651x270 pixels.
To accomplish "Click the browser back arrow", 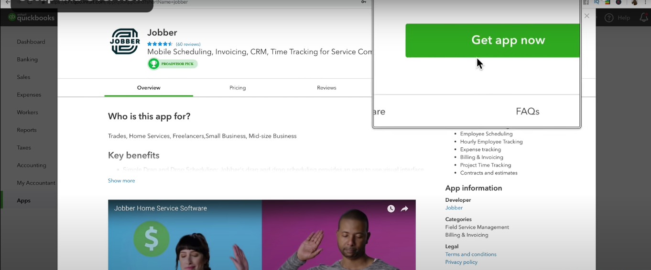I will (x=7, y=2).
